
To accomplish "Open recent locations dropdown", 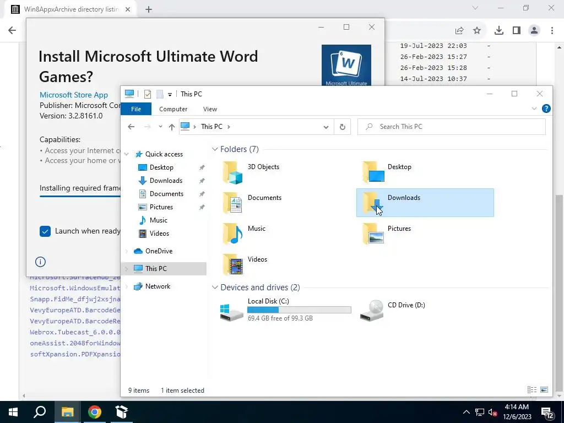I will (x=160, y=127).
